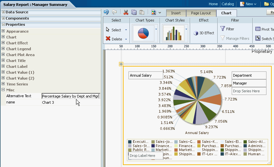Click the Filter funnel button

click(227, 29)
